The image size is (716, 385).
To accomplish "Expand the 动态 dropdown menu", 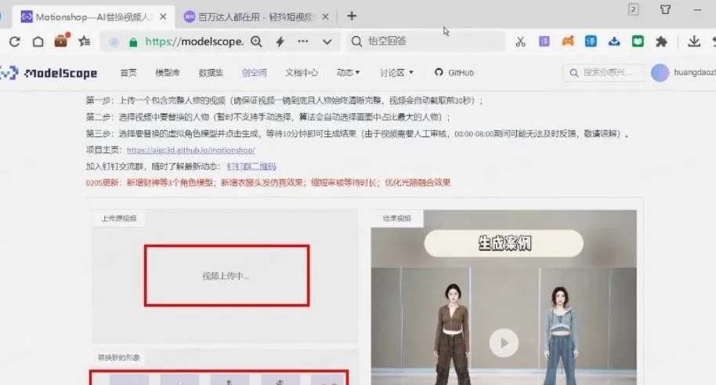I will (x=348, y=73).
